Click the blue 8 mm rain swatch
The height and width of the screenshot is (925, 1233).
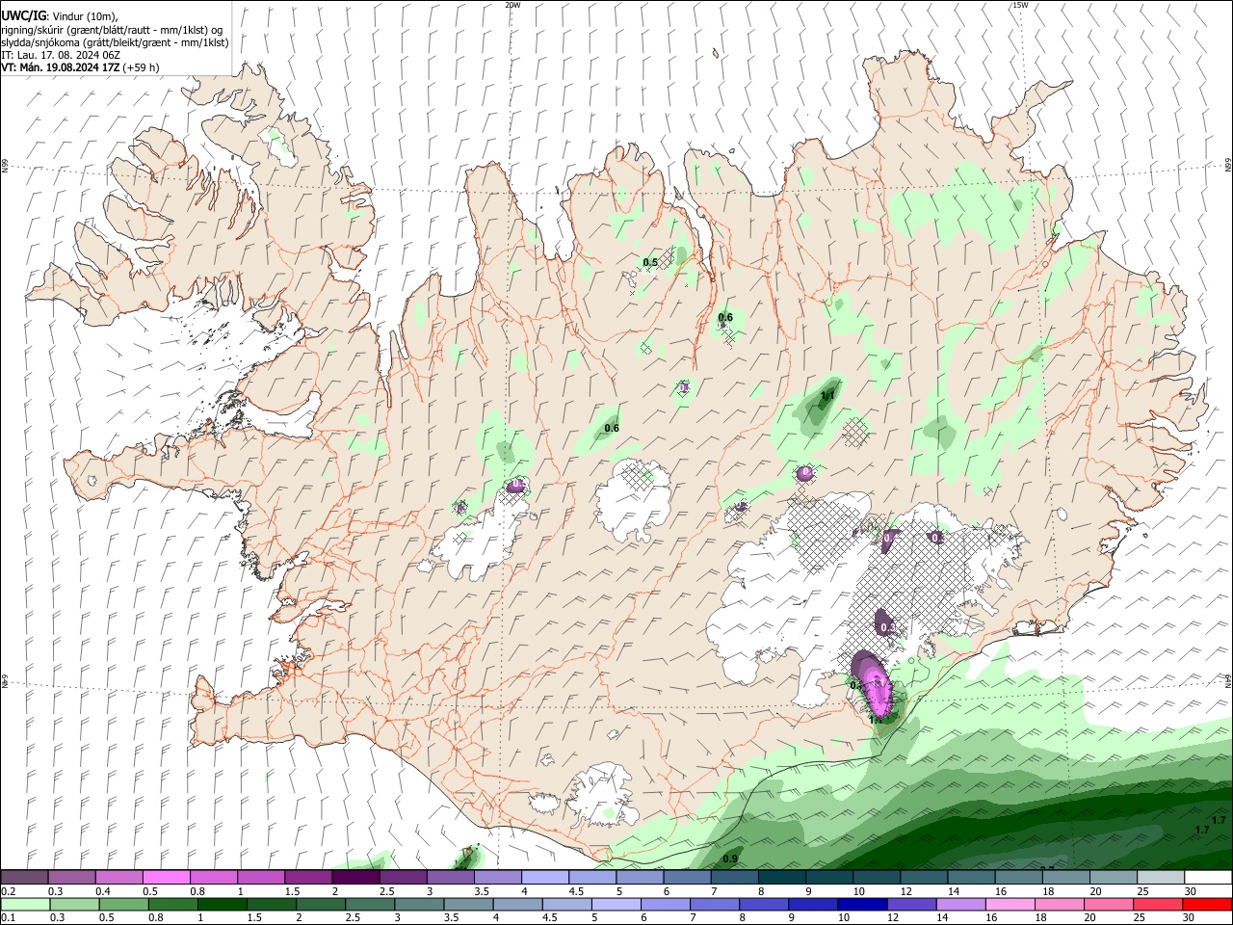point(764,905)
